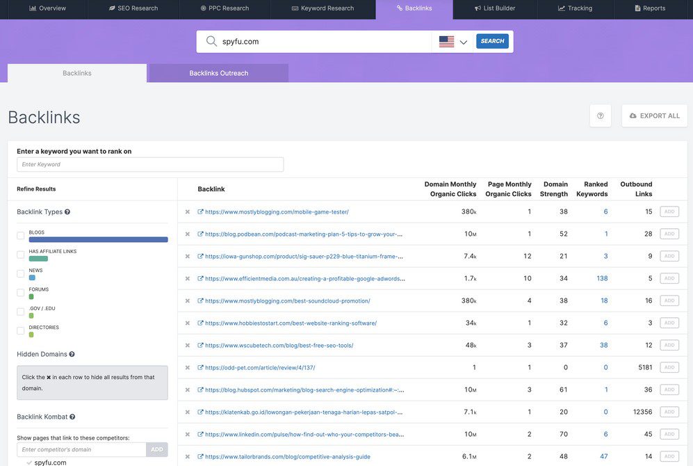
Task: Switch to PPC Research tab
Action: click(x=225, y=8)
